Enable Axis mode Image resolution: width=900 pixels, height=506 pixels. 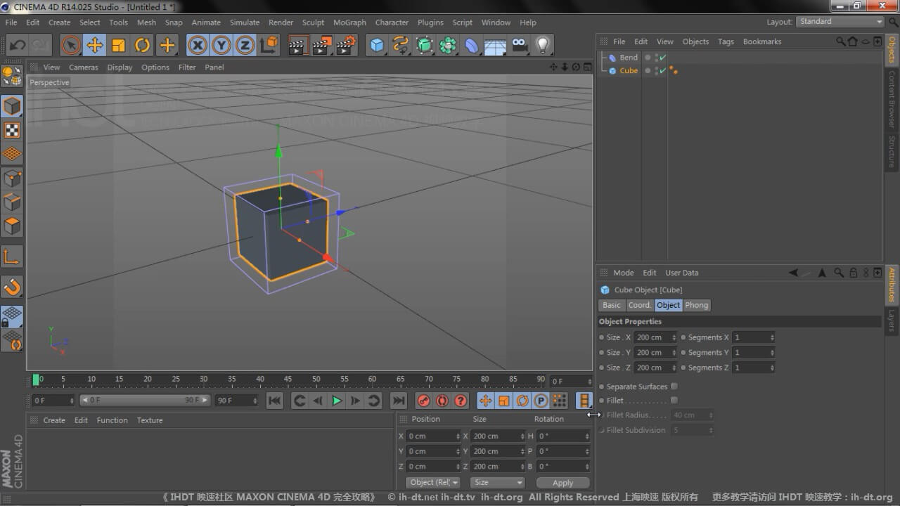(x=12, y=257)
